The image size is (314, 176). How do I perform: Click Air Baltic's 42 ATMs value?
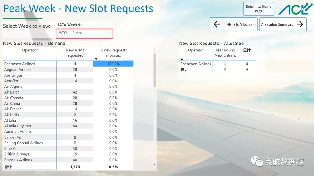click(75, 92)
